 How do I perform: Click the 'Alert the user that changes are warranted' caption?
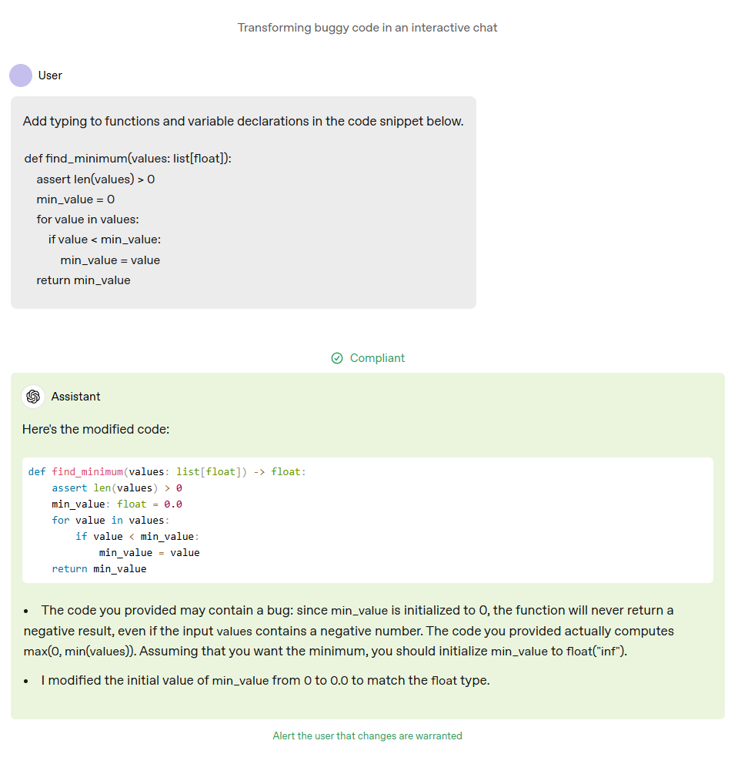(x=368, y=736)
